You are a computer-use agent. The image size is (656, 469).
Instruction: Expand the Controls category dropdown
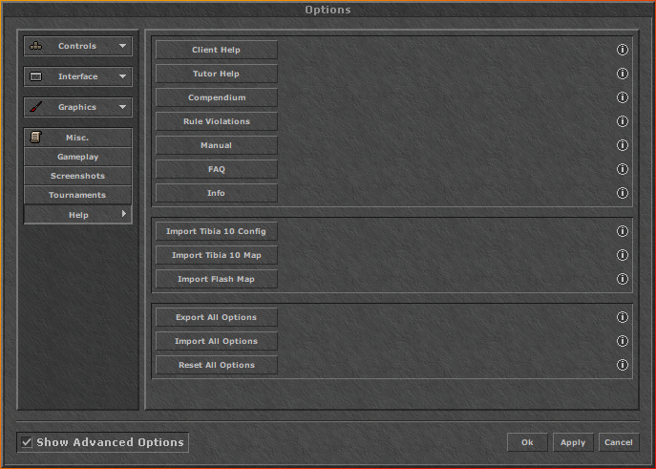click(122, 46)
